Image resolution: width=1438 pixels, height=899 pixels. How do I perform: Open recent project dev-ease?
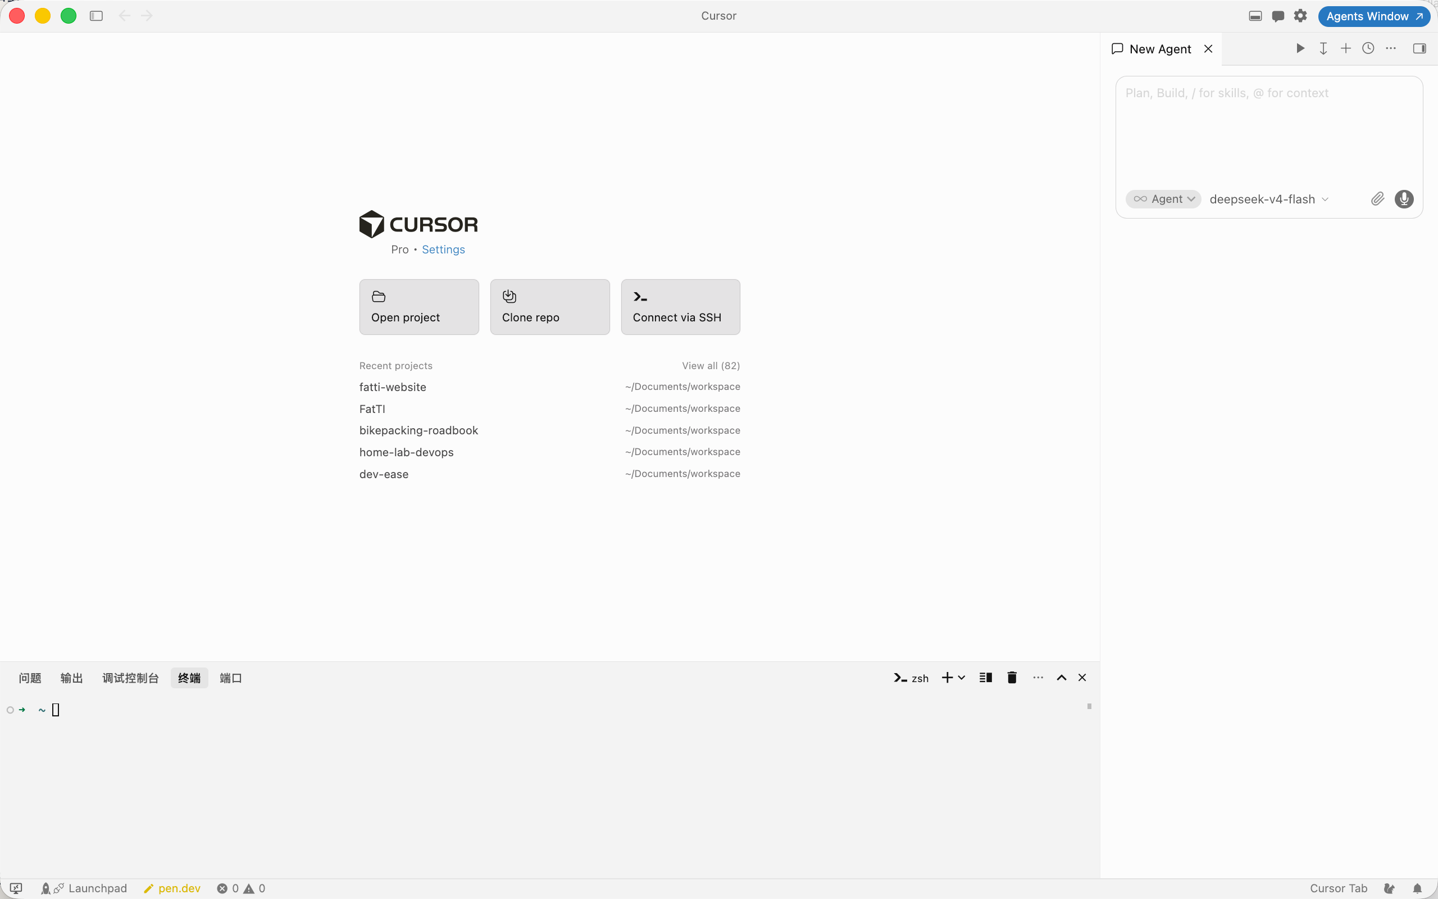550,474
